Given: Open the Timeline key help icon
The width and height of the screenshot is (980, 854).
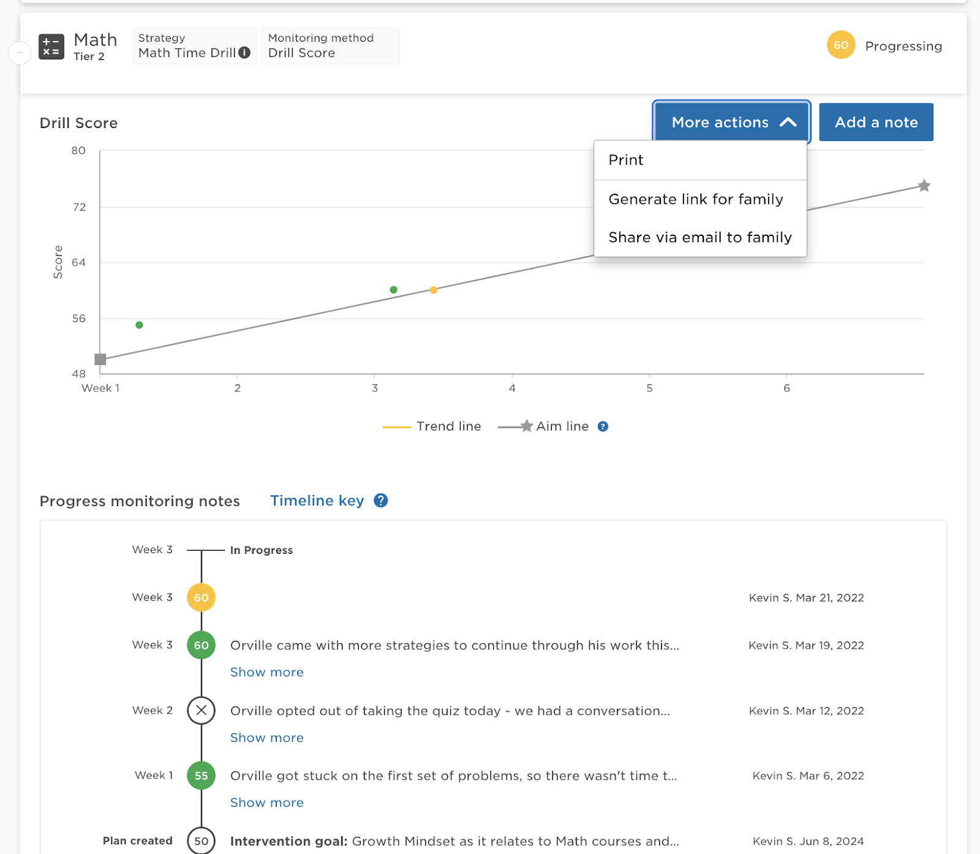Looking at the screenshot, I should click(381, 501).
